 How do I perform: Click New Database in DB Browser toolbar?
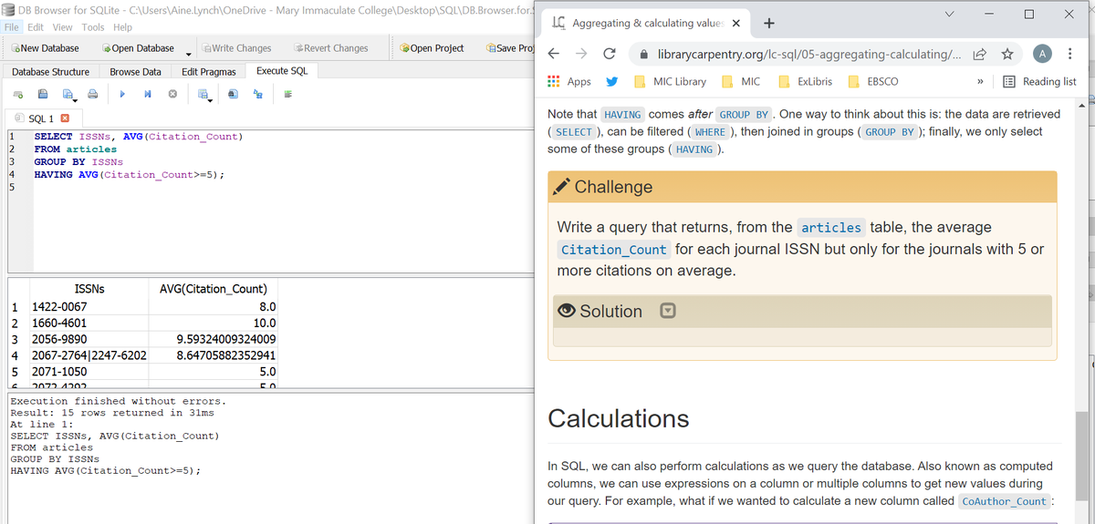44,48
